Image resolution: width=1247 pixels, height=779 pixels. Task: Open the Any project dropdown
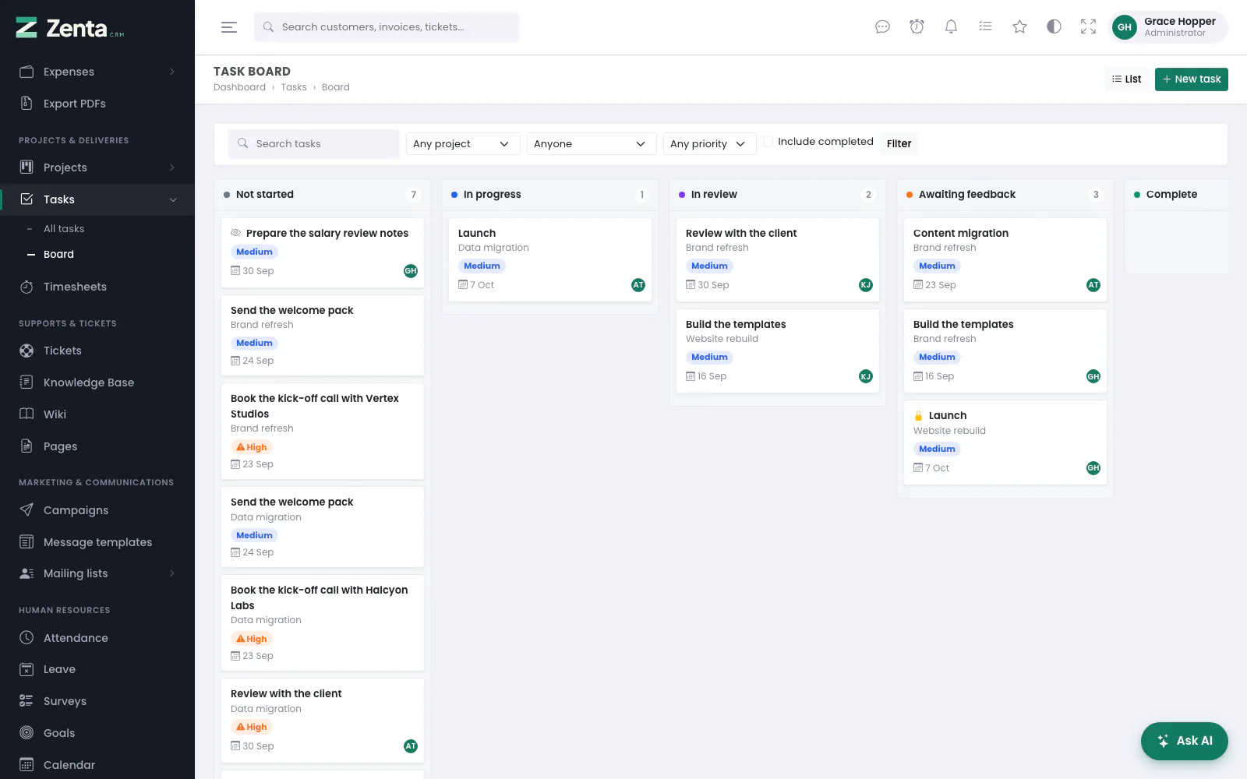tap(463, 144)
